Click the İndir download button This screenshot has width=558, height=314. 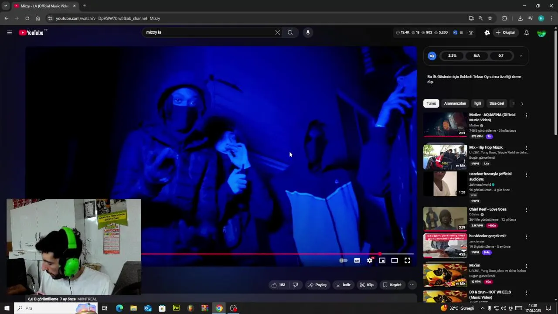point(344,285)
